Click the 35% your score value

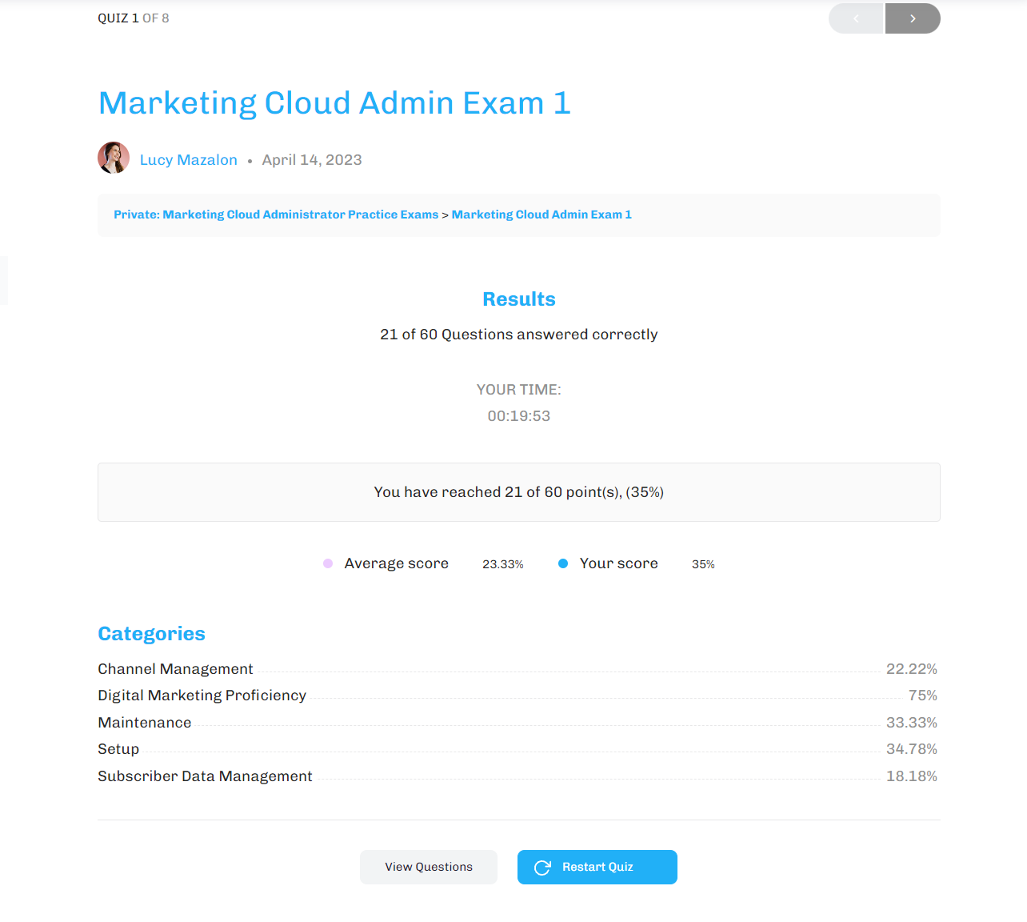coord(704,564)
